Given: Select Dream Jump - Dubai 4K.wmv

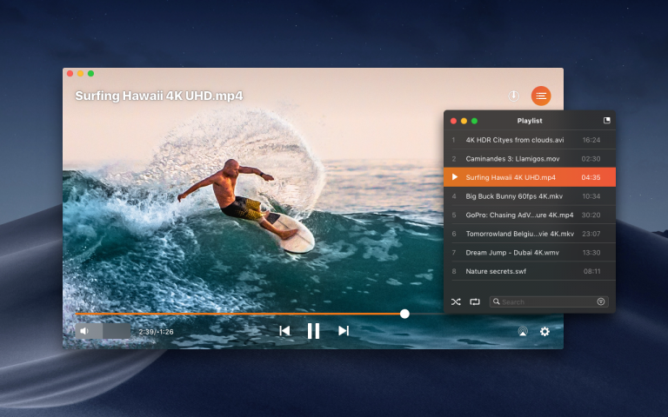Looking at the screenshot, I should (530, 252).
